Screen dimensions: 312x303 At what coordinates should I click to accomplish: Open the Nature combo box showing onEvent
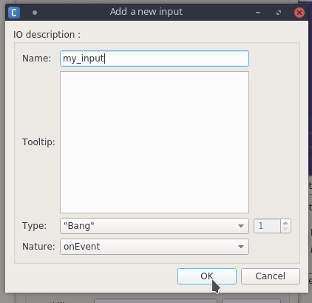click(x=155, y=247)
